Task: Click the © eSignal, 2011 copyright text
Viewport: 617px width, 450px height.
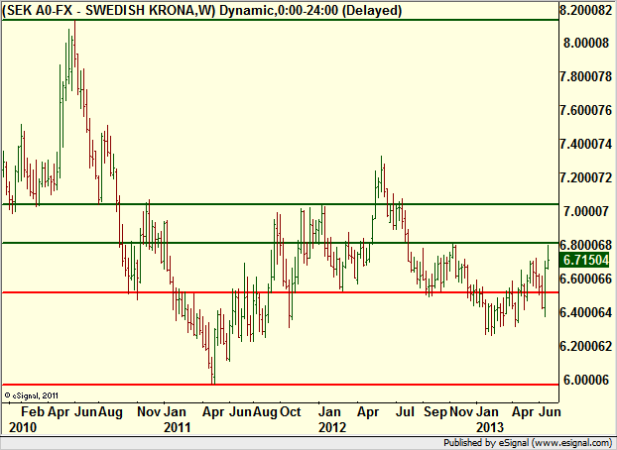Action: [x=32, y=395]
